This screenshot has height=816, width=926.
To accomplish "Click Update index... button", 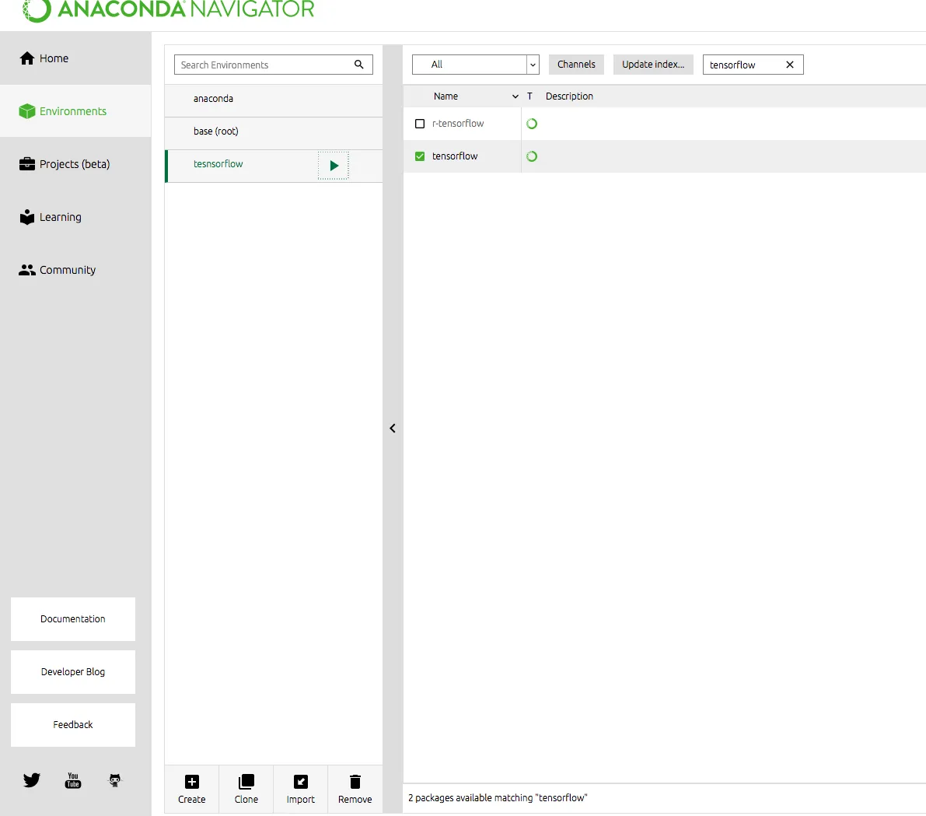I will click(653, 65).
